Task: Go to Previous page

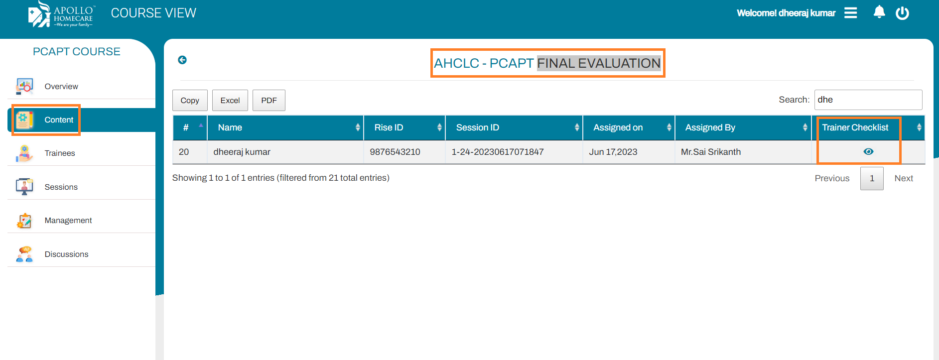Action: coord(832,178)
